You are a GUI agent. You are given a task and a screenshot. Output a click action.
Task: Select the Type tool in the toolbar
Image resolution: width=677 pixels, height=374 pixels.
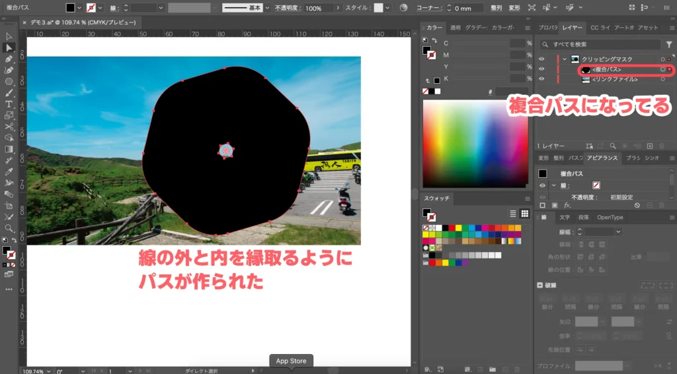(9, 104)
